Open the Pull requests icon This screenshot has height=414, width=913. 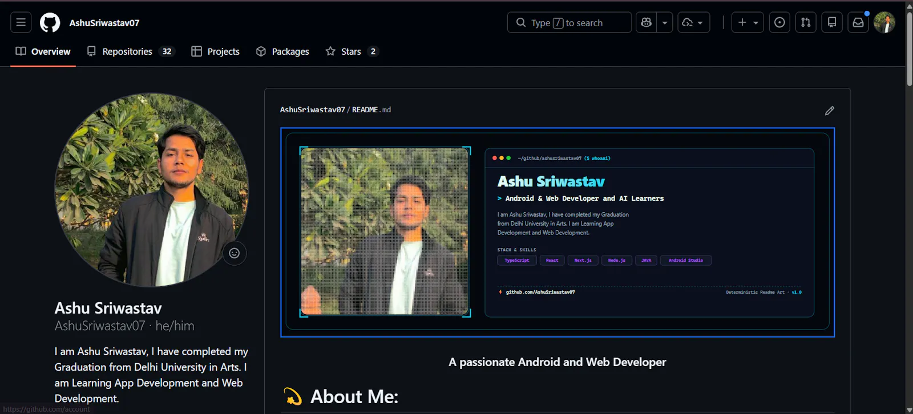pyautogui.click(x=806, y=23)
